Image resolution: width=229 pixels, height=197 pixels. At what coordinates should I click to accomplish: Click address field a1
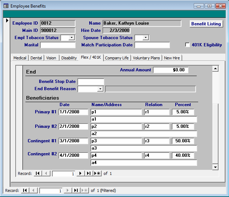tap(144, 119)
